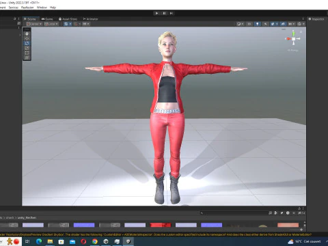Select the Rotate tool

(x=27, y=43)
